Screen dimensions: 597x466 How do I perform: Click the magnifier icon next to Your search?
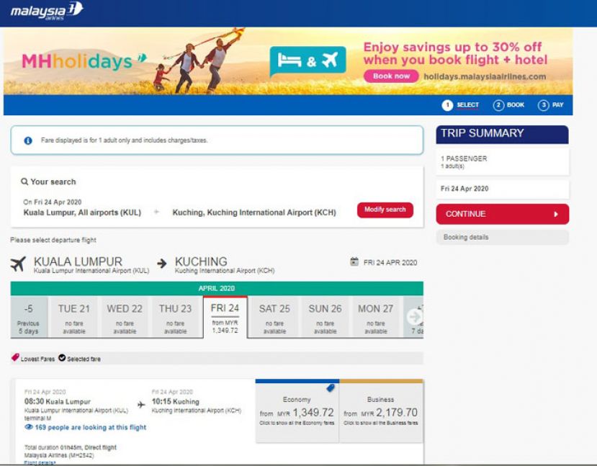point(24,182)
